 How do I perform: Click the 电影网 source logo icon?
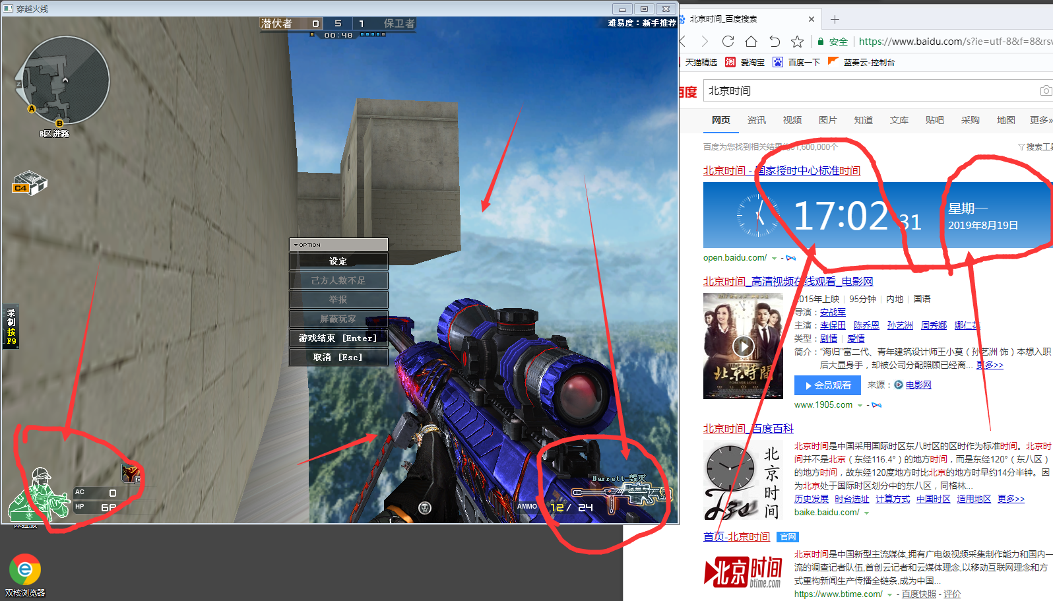[899, 385]
